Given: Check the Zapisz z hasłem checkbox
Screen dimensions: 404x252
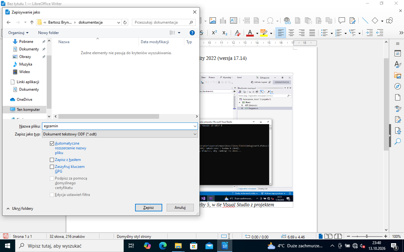Looking at the screenshot, I should pyautogui.click(x=52, y=160).
